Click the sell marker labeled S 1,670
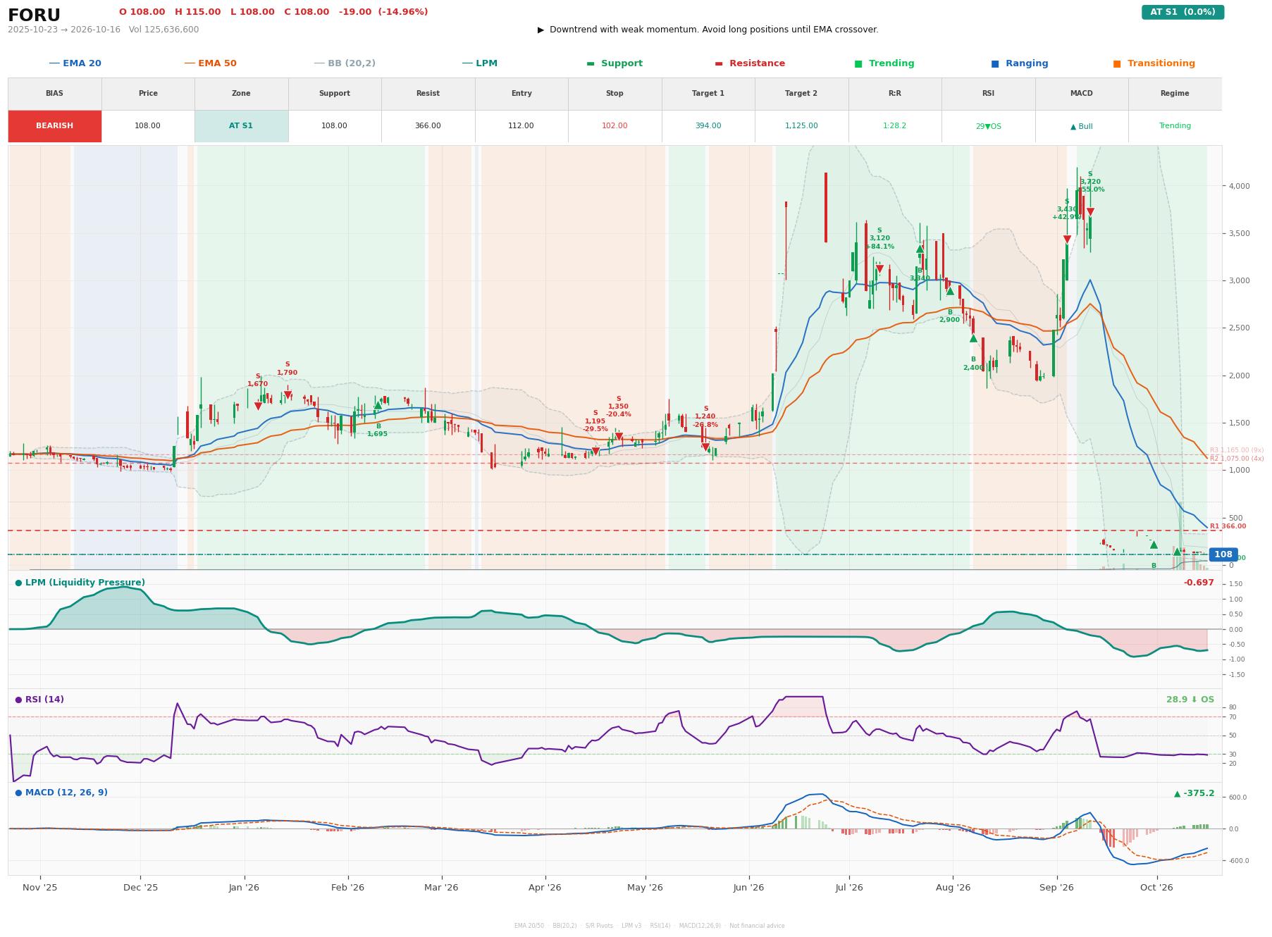Viewport: 1272px width, 937px height. coord(258,407)
